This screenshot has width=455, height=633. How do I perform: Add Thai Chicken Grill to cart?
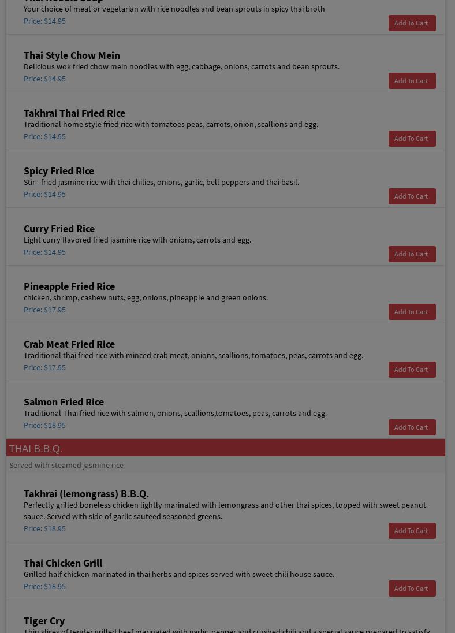pyautogui.click(x=412, y=589)
